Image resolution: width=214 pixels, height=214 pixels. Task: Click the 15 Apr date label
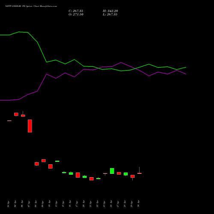pyautogui.click(x=63, y=204)
